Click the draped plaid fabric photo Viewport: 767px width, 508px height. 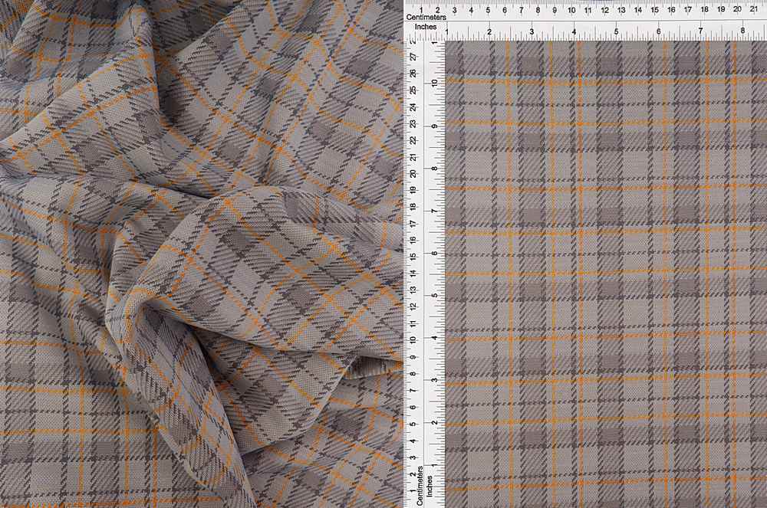202,254
